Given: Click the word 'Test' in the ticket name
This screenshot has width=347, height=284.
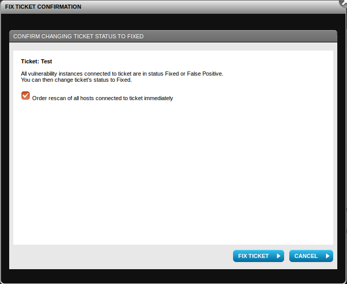Looking at the screenshot, I should coord(47,61).
